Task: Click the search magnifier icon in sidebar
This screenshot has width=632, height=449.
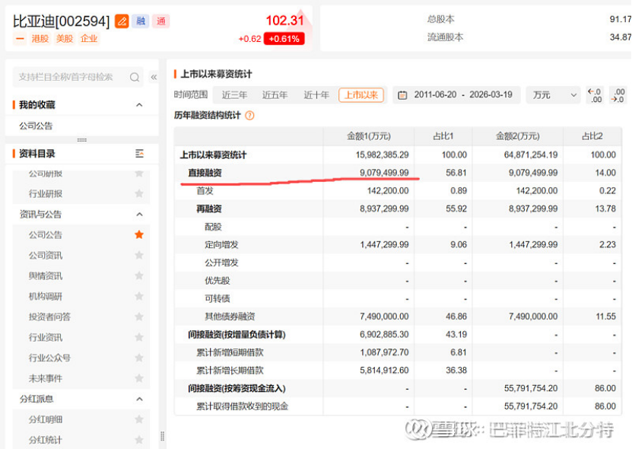Action: tap(135, 77)
